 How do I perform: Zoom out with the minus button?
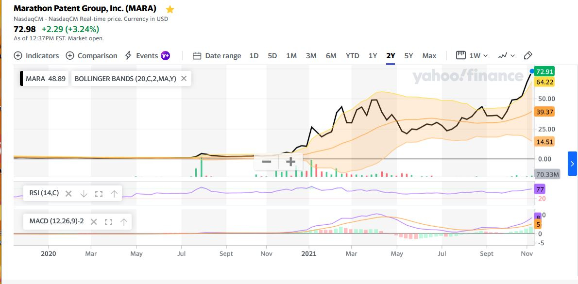click(x=267, y=162)
